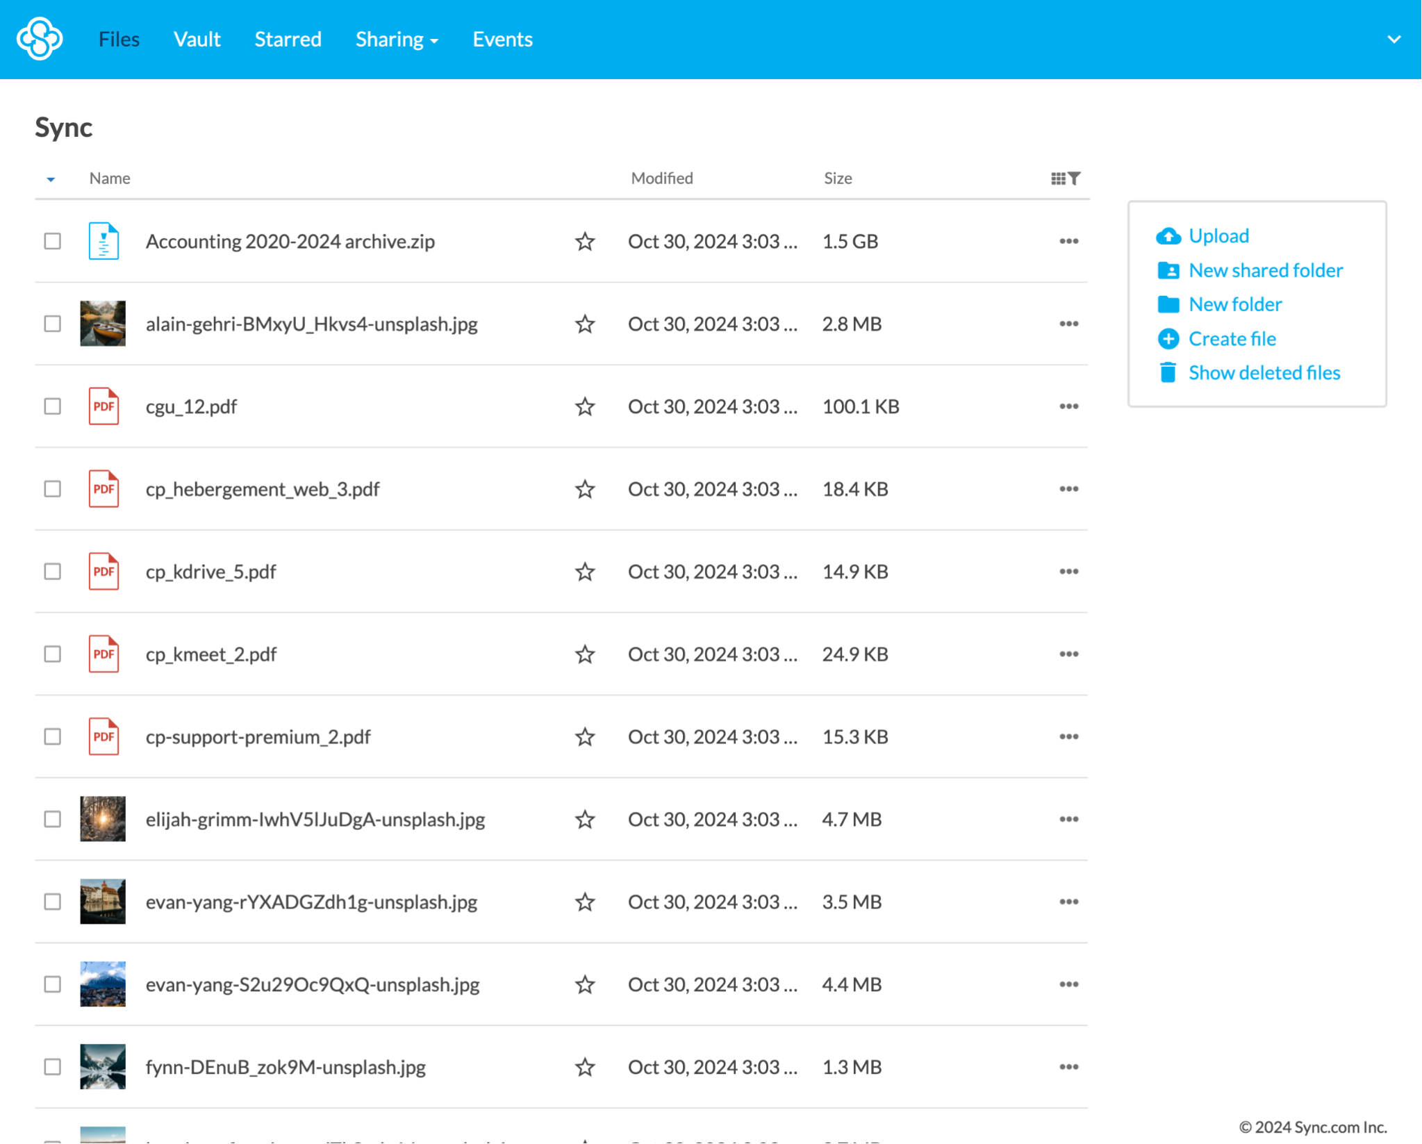
Task: Select checkbox for alain-gehri-BMxyU_Hkvs4-unsplash.jpg
Action: 53,324
